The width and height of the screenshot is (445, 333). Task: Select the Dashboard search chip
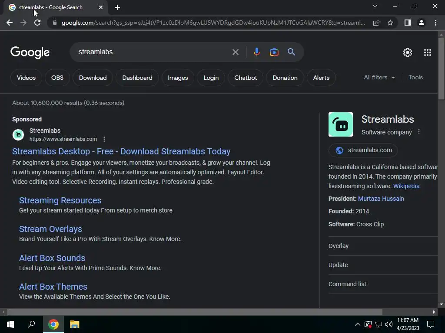pyautogui.click(x=137, y=78)
